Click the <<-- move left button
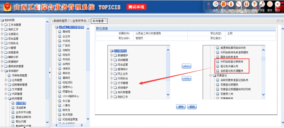 pos(186,66)
